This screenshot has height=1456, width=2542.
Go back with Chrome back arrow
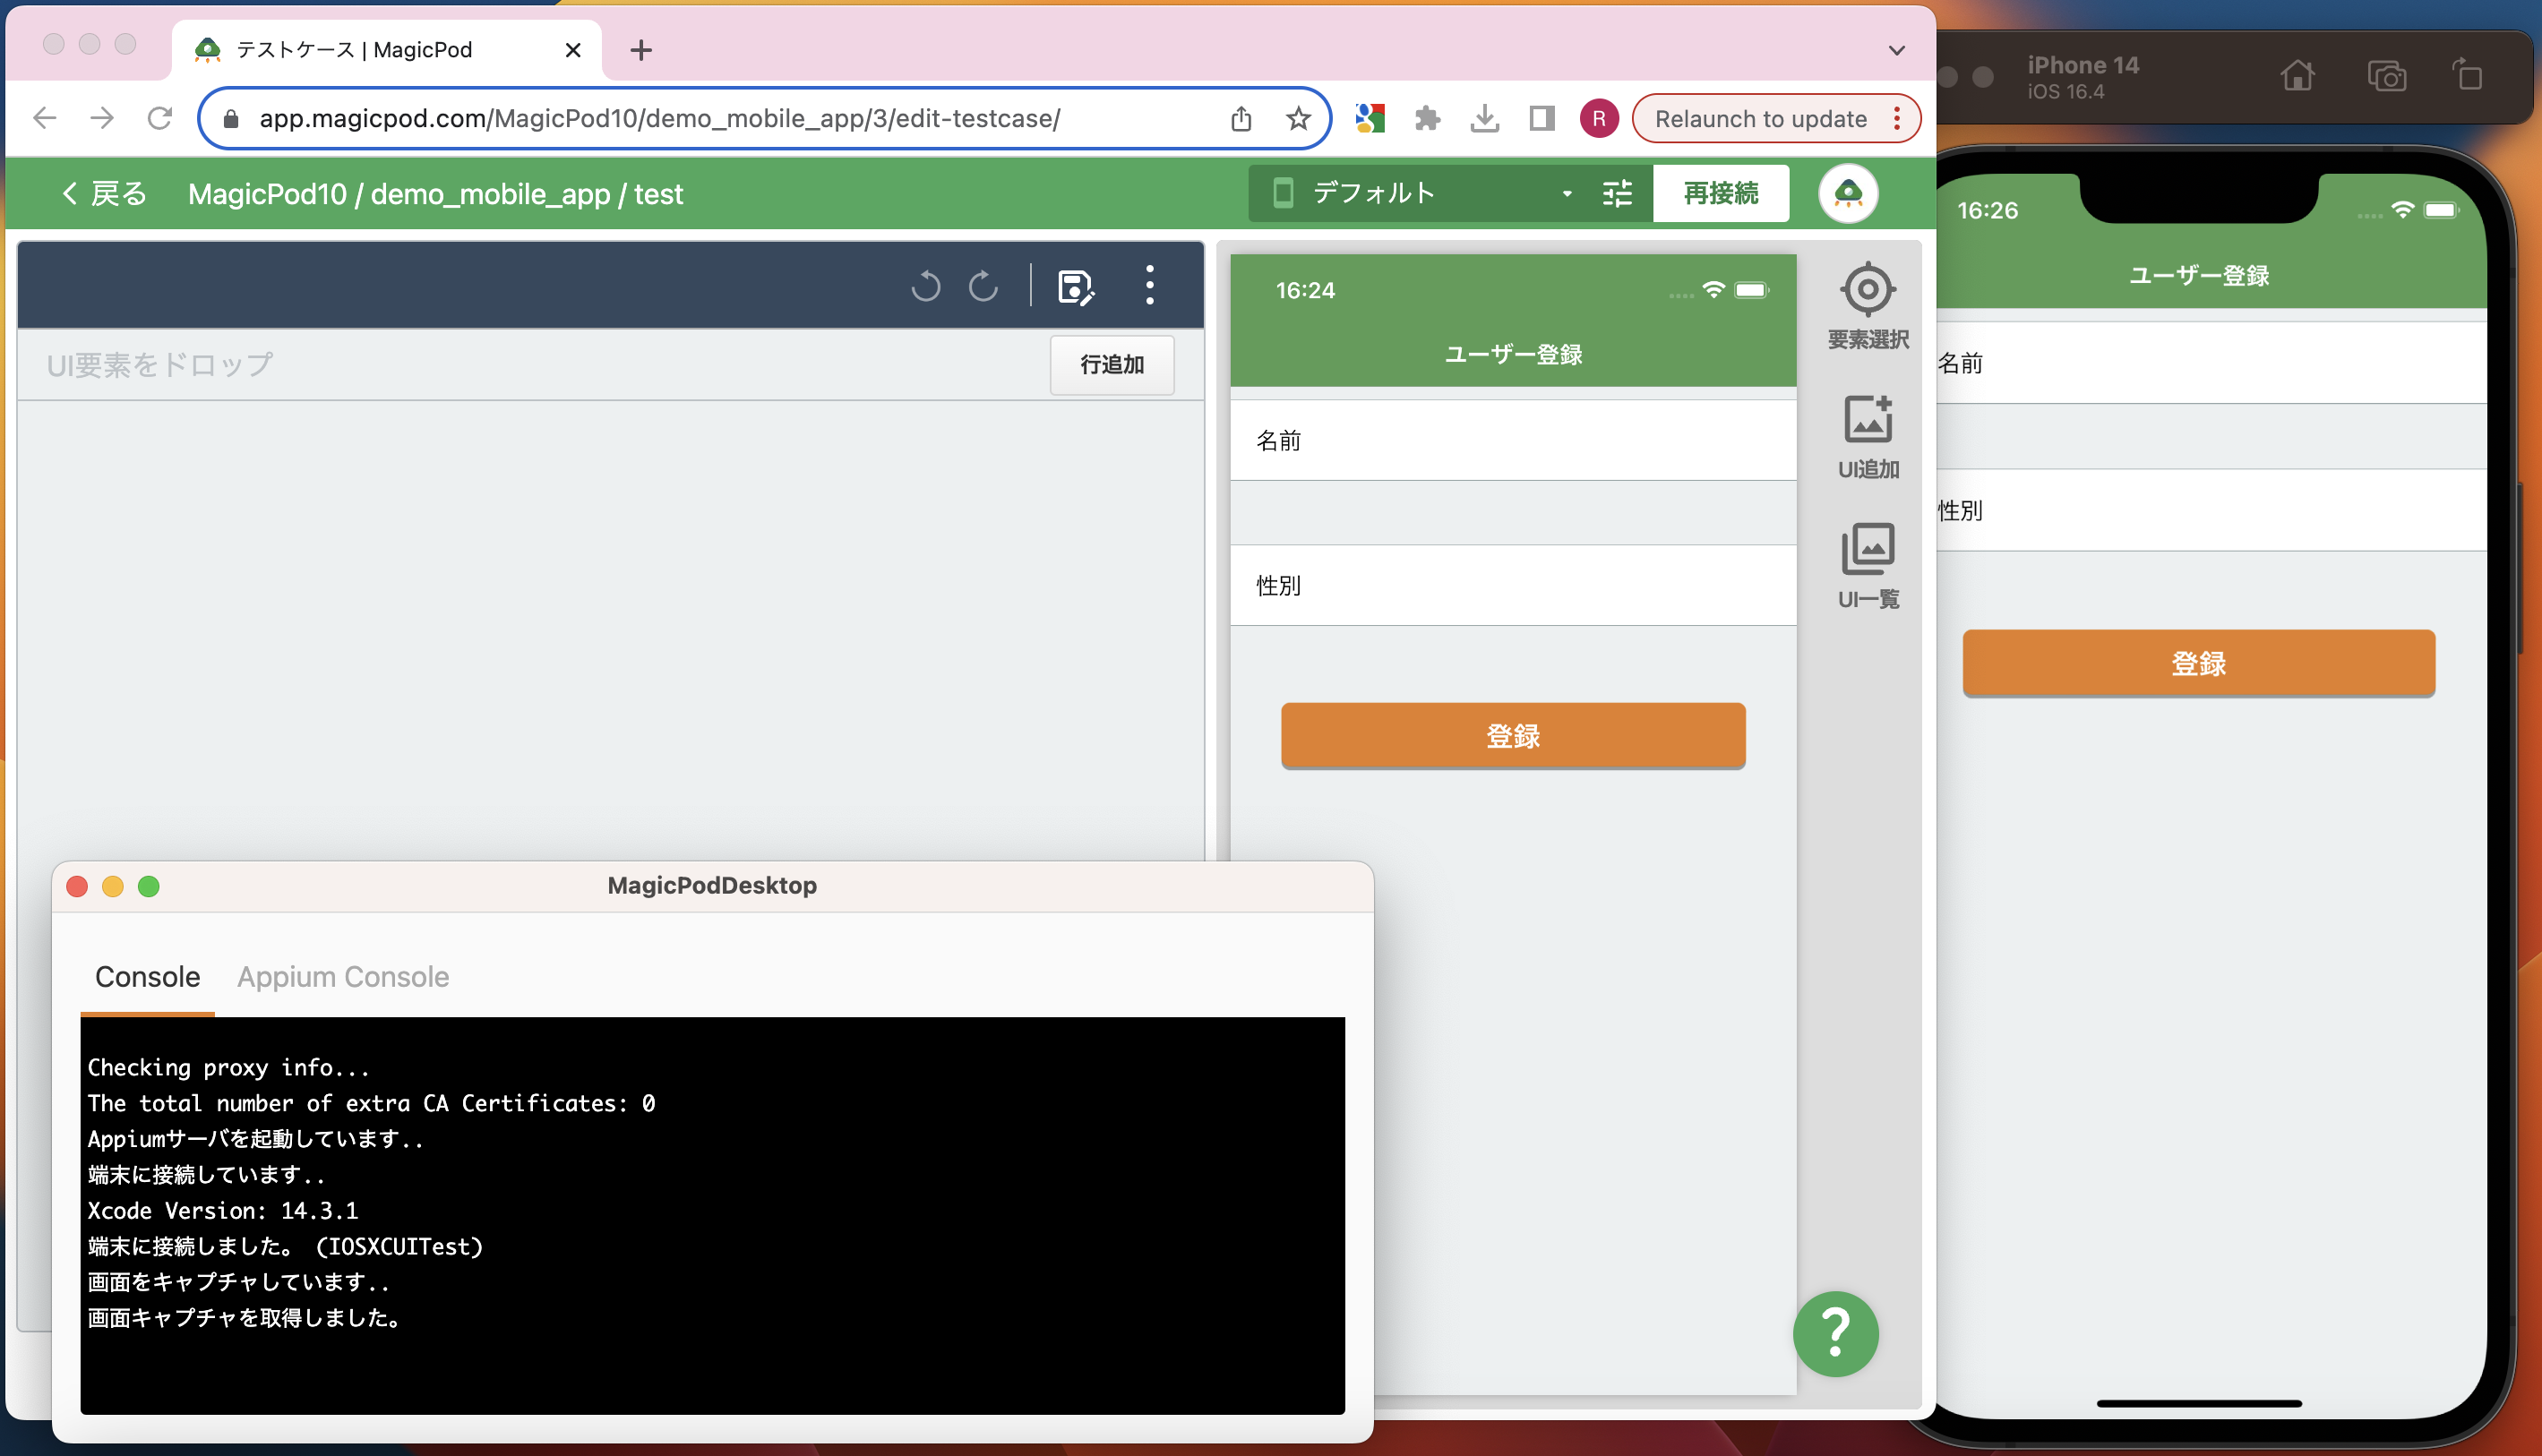click(45, 119)
